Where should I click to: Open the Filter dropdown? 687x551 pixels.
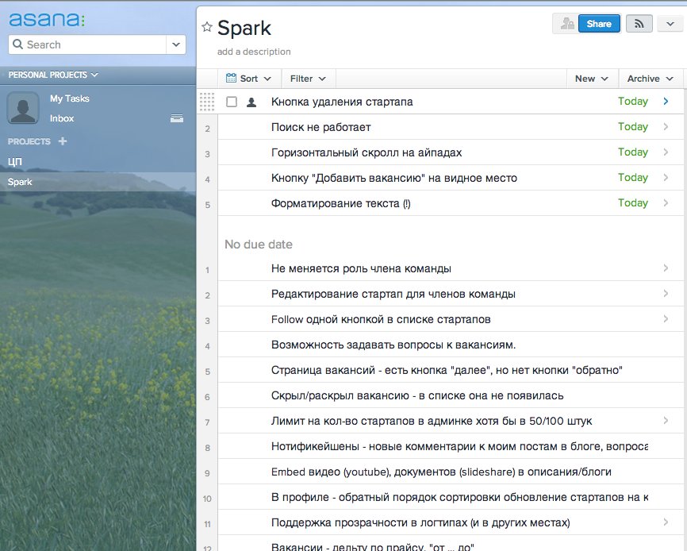(x=308, y=79)
